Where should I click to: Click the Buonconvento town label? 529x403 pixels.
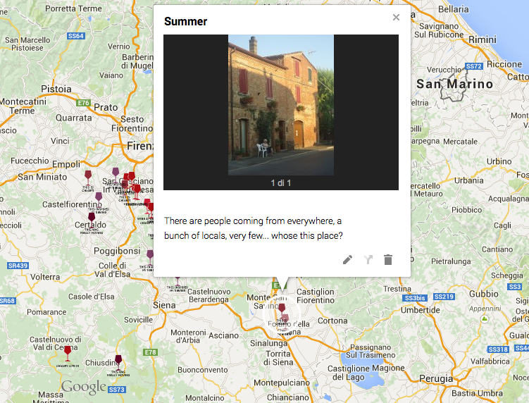(x=203, y=370)
